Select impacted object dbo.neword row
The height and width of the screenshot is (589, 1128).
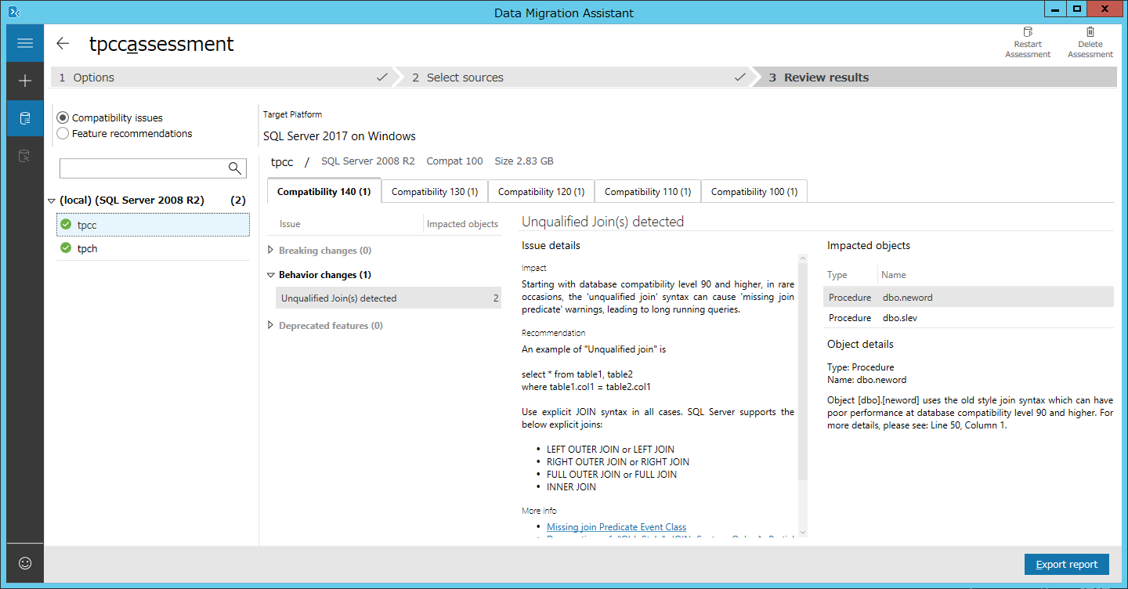coord(968,297)
